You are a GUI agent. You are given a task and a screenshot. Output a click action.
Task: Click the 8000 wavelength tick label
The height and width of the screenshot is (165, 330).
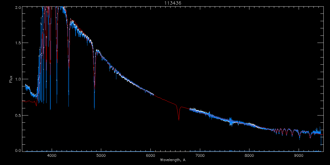click(x=249, y=155)
